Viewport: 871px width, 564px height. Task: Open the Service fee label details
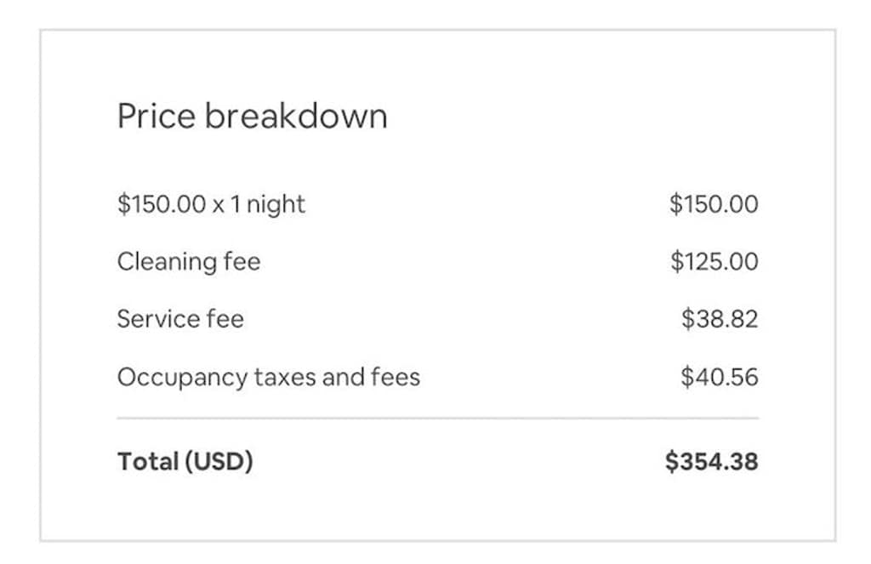pos(180,319)
